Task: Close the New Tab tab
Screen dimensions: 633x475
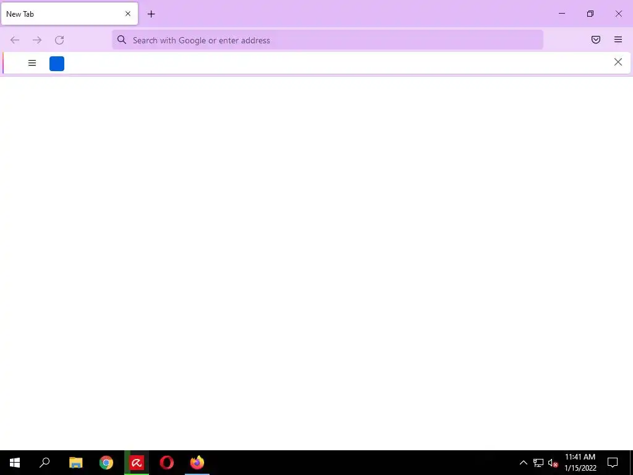Action: point(128,14)
